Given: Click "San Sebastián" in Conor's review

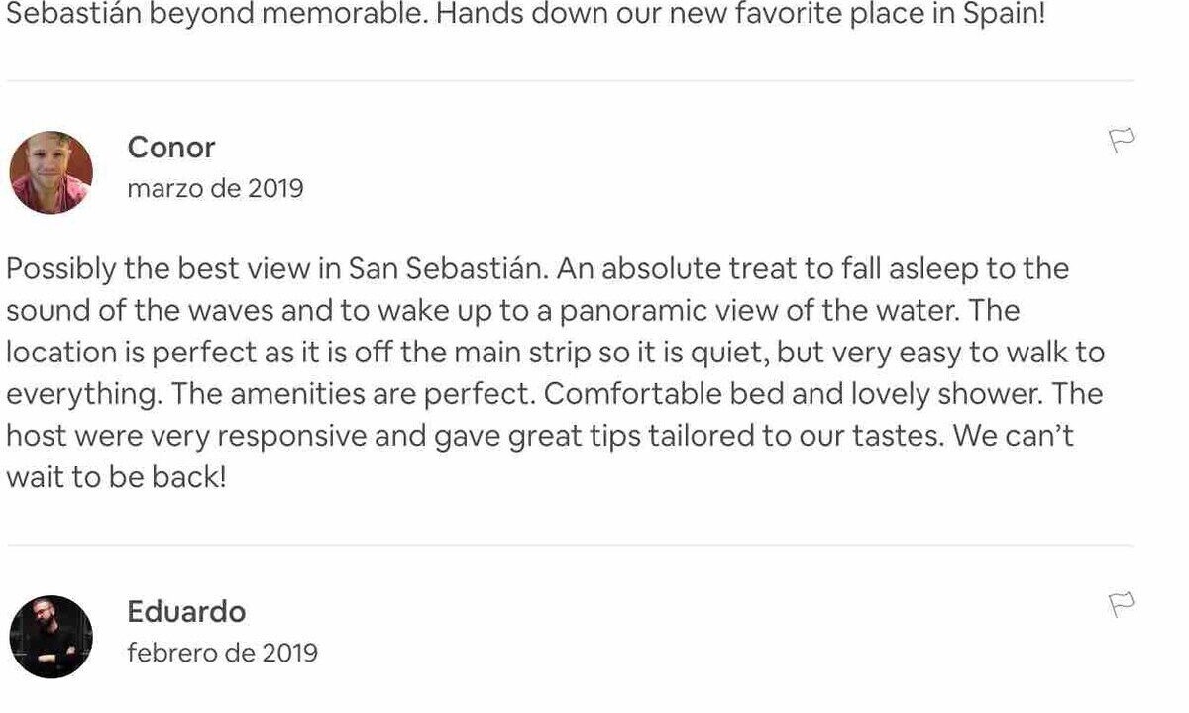Looking at the screenshot, I should [x=450, y=269].
